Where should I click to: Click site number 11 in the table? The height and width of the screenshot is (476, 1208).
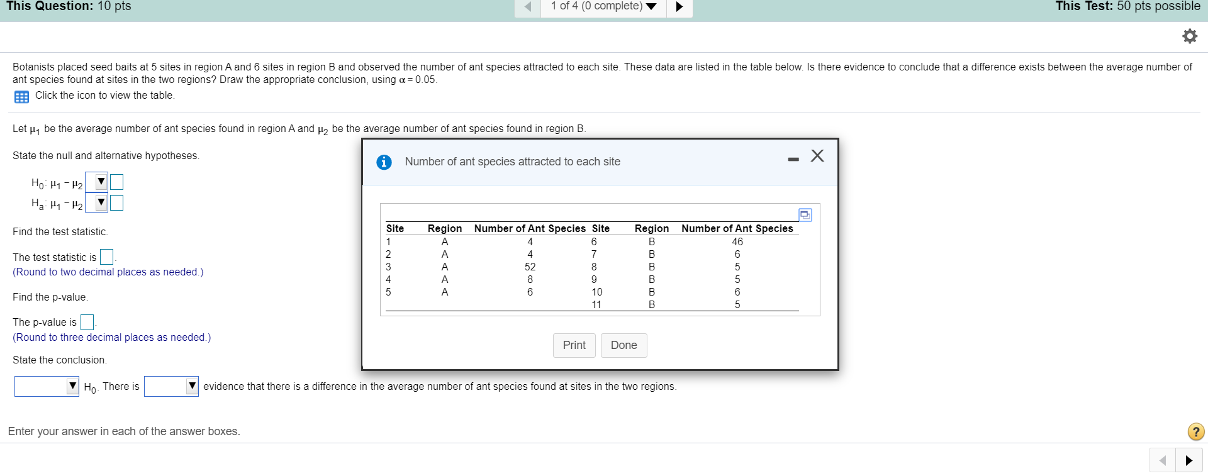click(596, 304)
